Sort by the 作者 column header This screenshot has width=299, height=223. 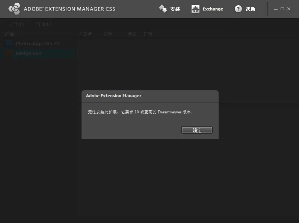point(148,34)
